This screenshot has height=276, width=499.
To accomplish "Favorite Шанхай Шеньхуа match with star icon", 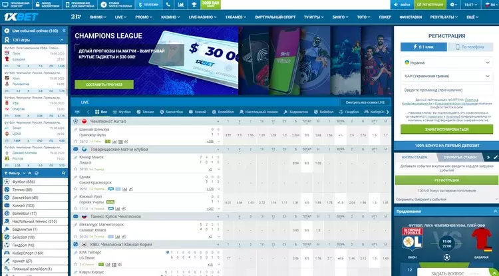I will pyautogui.click(x=75, y=142).
